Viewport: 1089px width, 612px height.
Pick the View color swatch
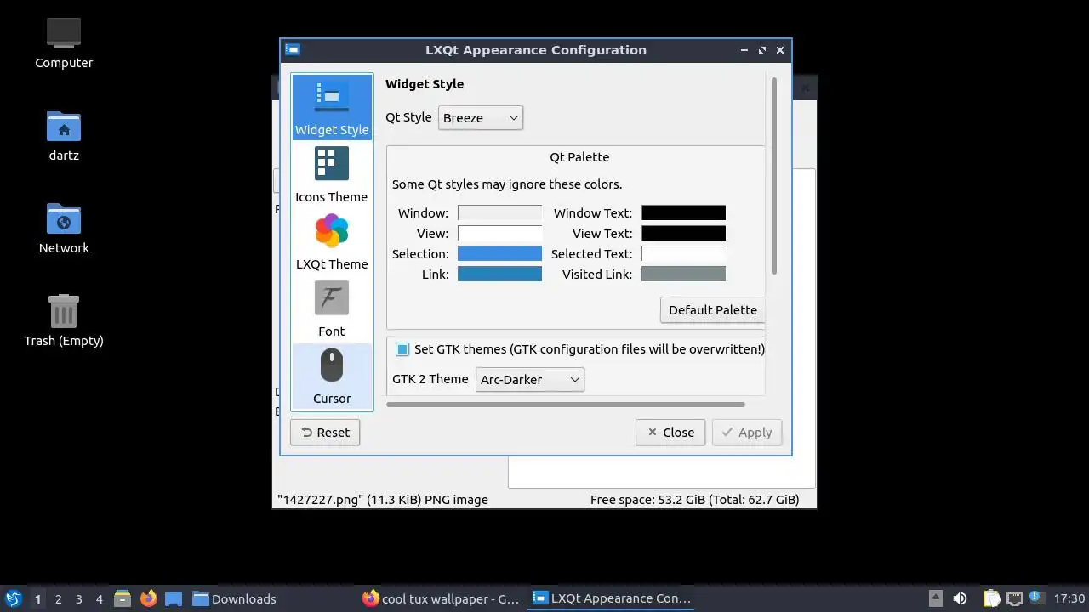pos(499,234)
